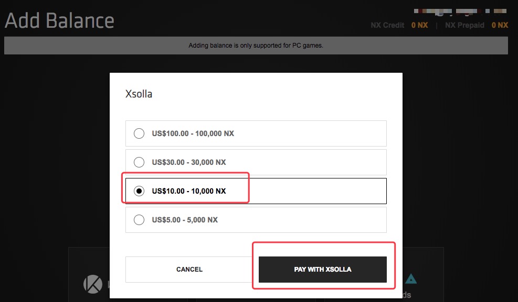Click the NX Prepaid label
This screenshot has width=518, height=302.
coord(464,25)
